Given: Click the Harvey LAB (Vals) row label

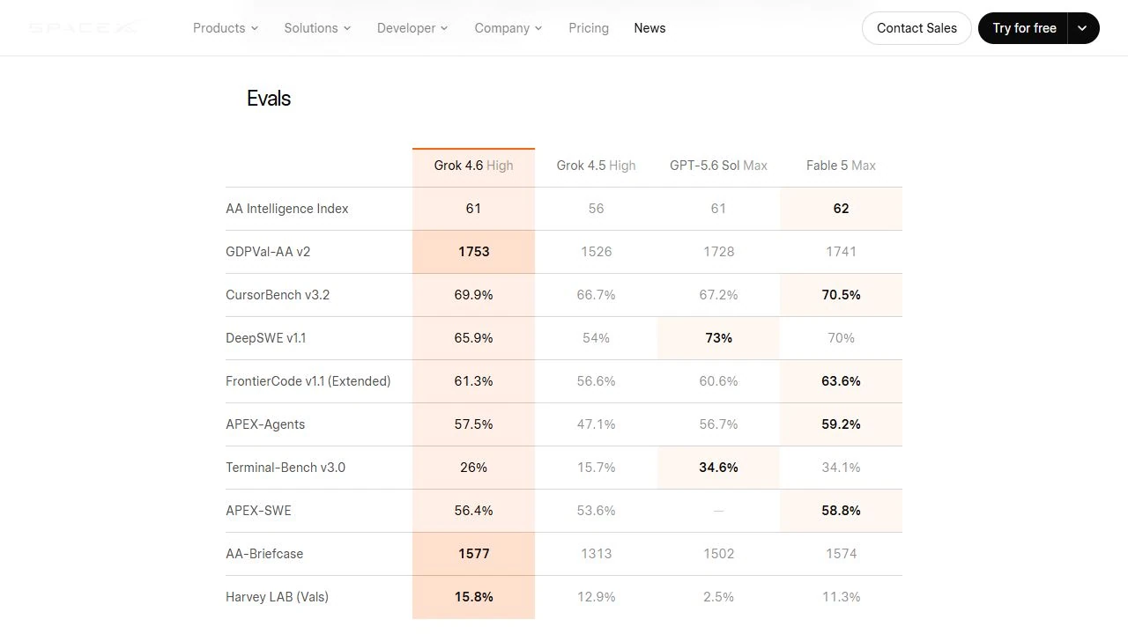Looking at the screenshot, I should click(x=277, y=597).
